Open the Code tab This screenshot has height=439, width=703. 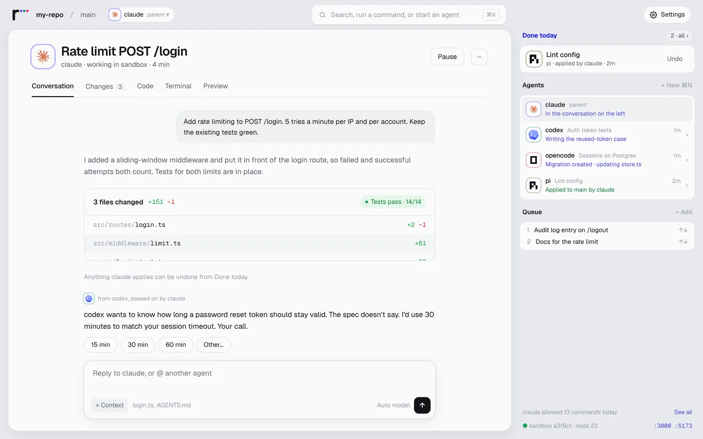[x=145, y=86]
